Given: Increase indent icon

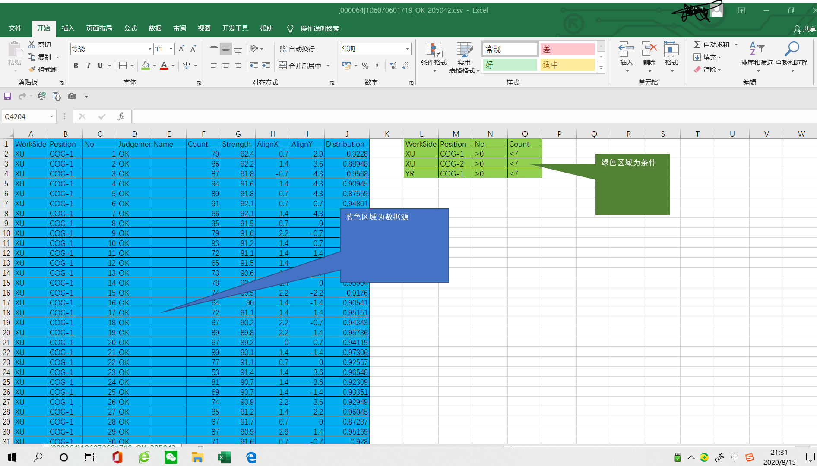Looking at the screenshot, I should [x=266, y=66].
